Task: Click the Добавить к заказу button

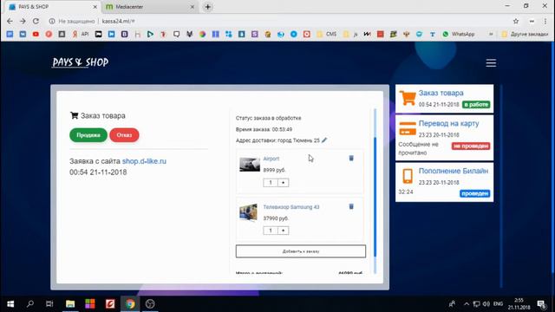Action: click(301, 251)
